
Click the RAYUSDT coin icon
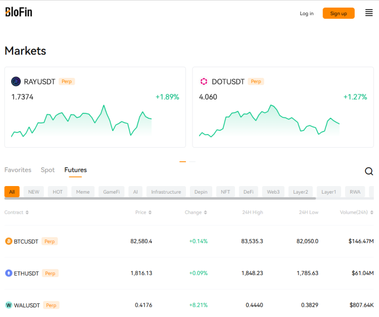16,81
